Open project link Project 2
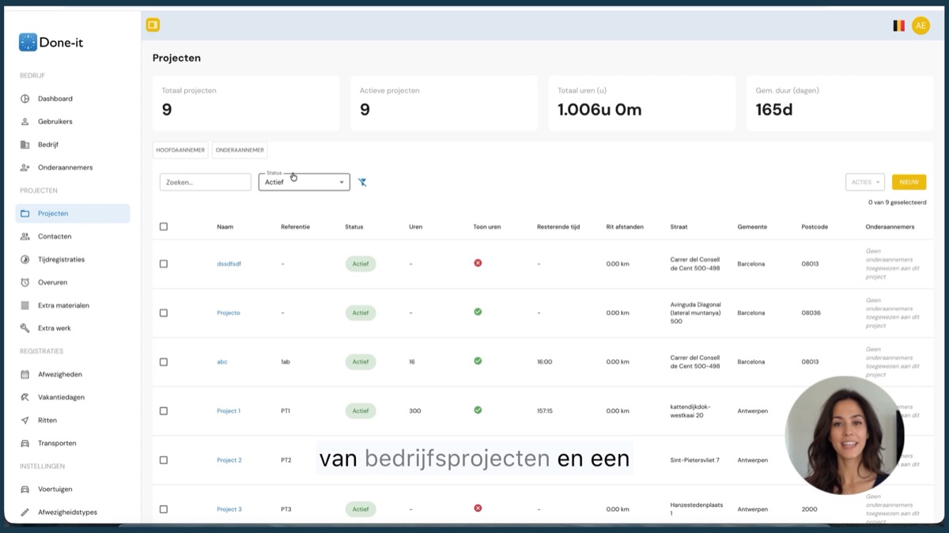 click(x=229, y=460)
